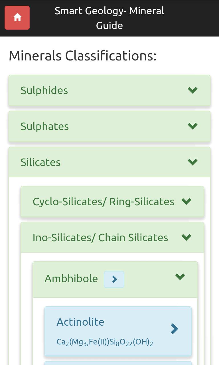Tap the right-arrow icon on the Actinolite card

[175, 329]
